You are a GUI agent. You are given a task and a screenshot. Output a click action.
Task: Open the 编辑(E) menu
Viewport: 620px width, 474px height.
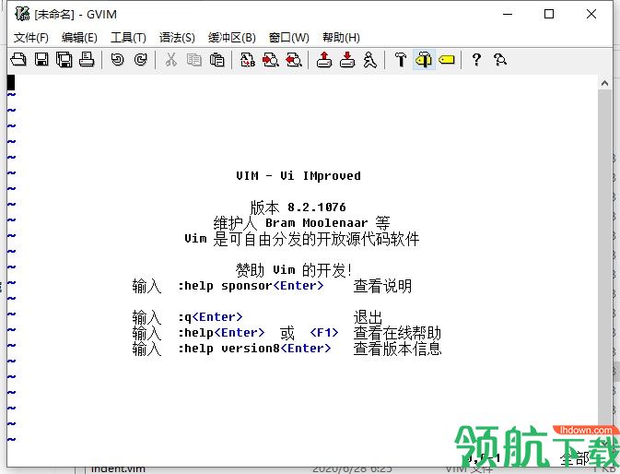point(79,38)
